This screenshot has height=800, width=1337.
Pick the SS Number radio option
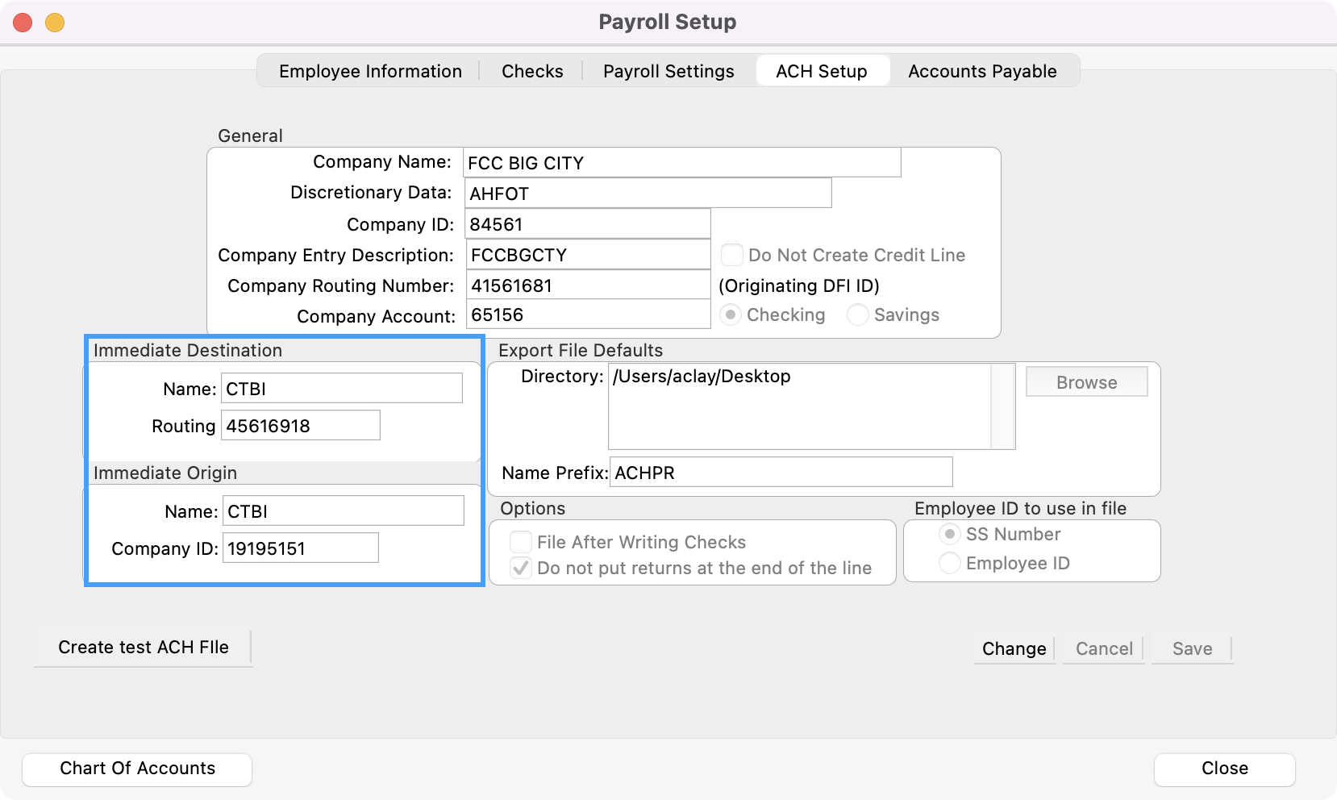pos(950,534)
